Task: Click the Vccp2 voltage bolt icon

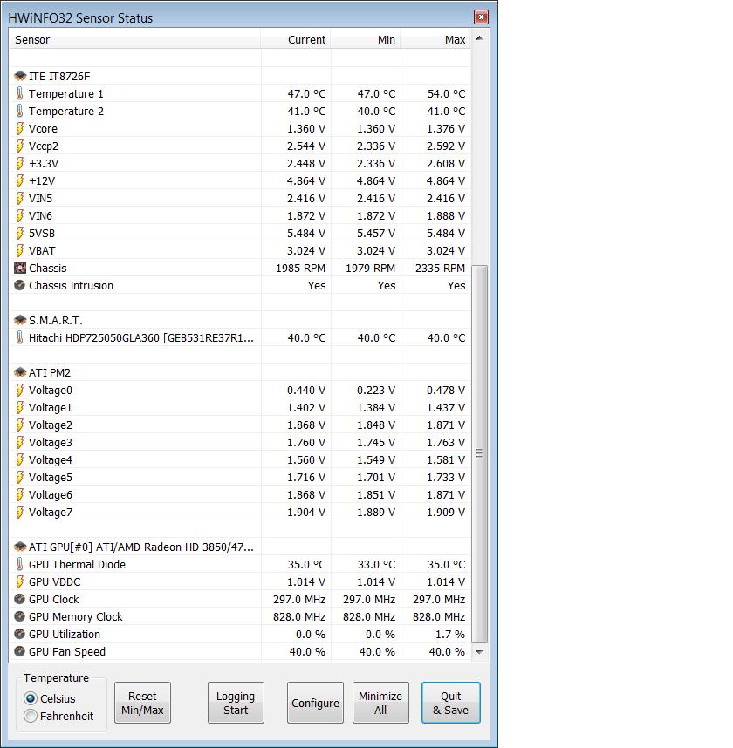Action: point(19,146)
